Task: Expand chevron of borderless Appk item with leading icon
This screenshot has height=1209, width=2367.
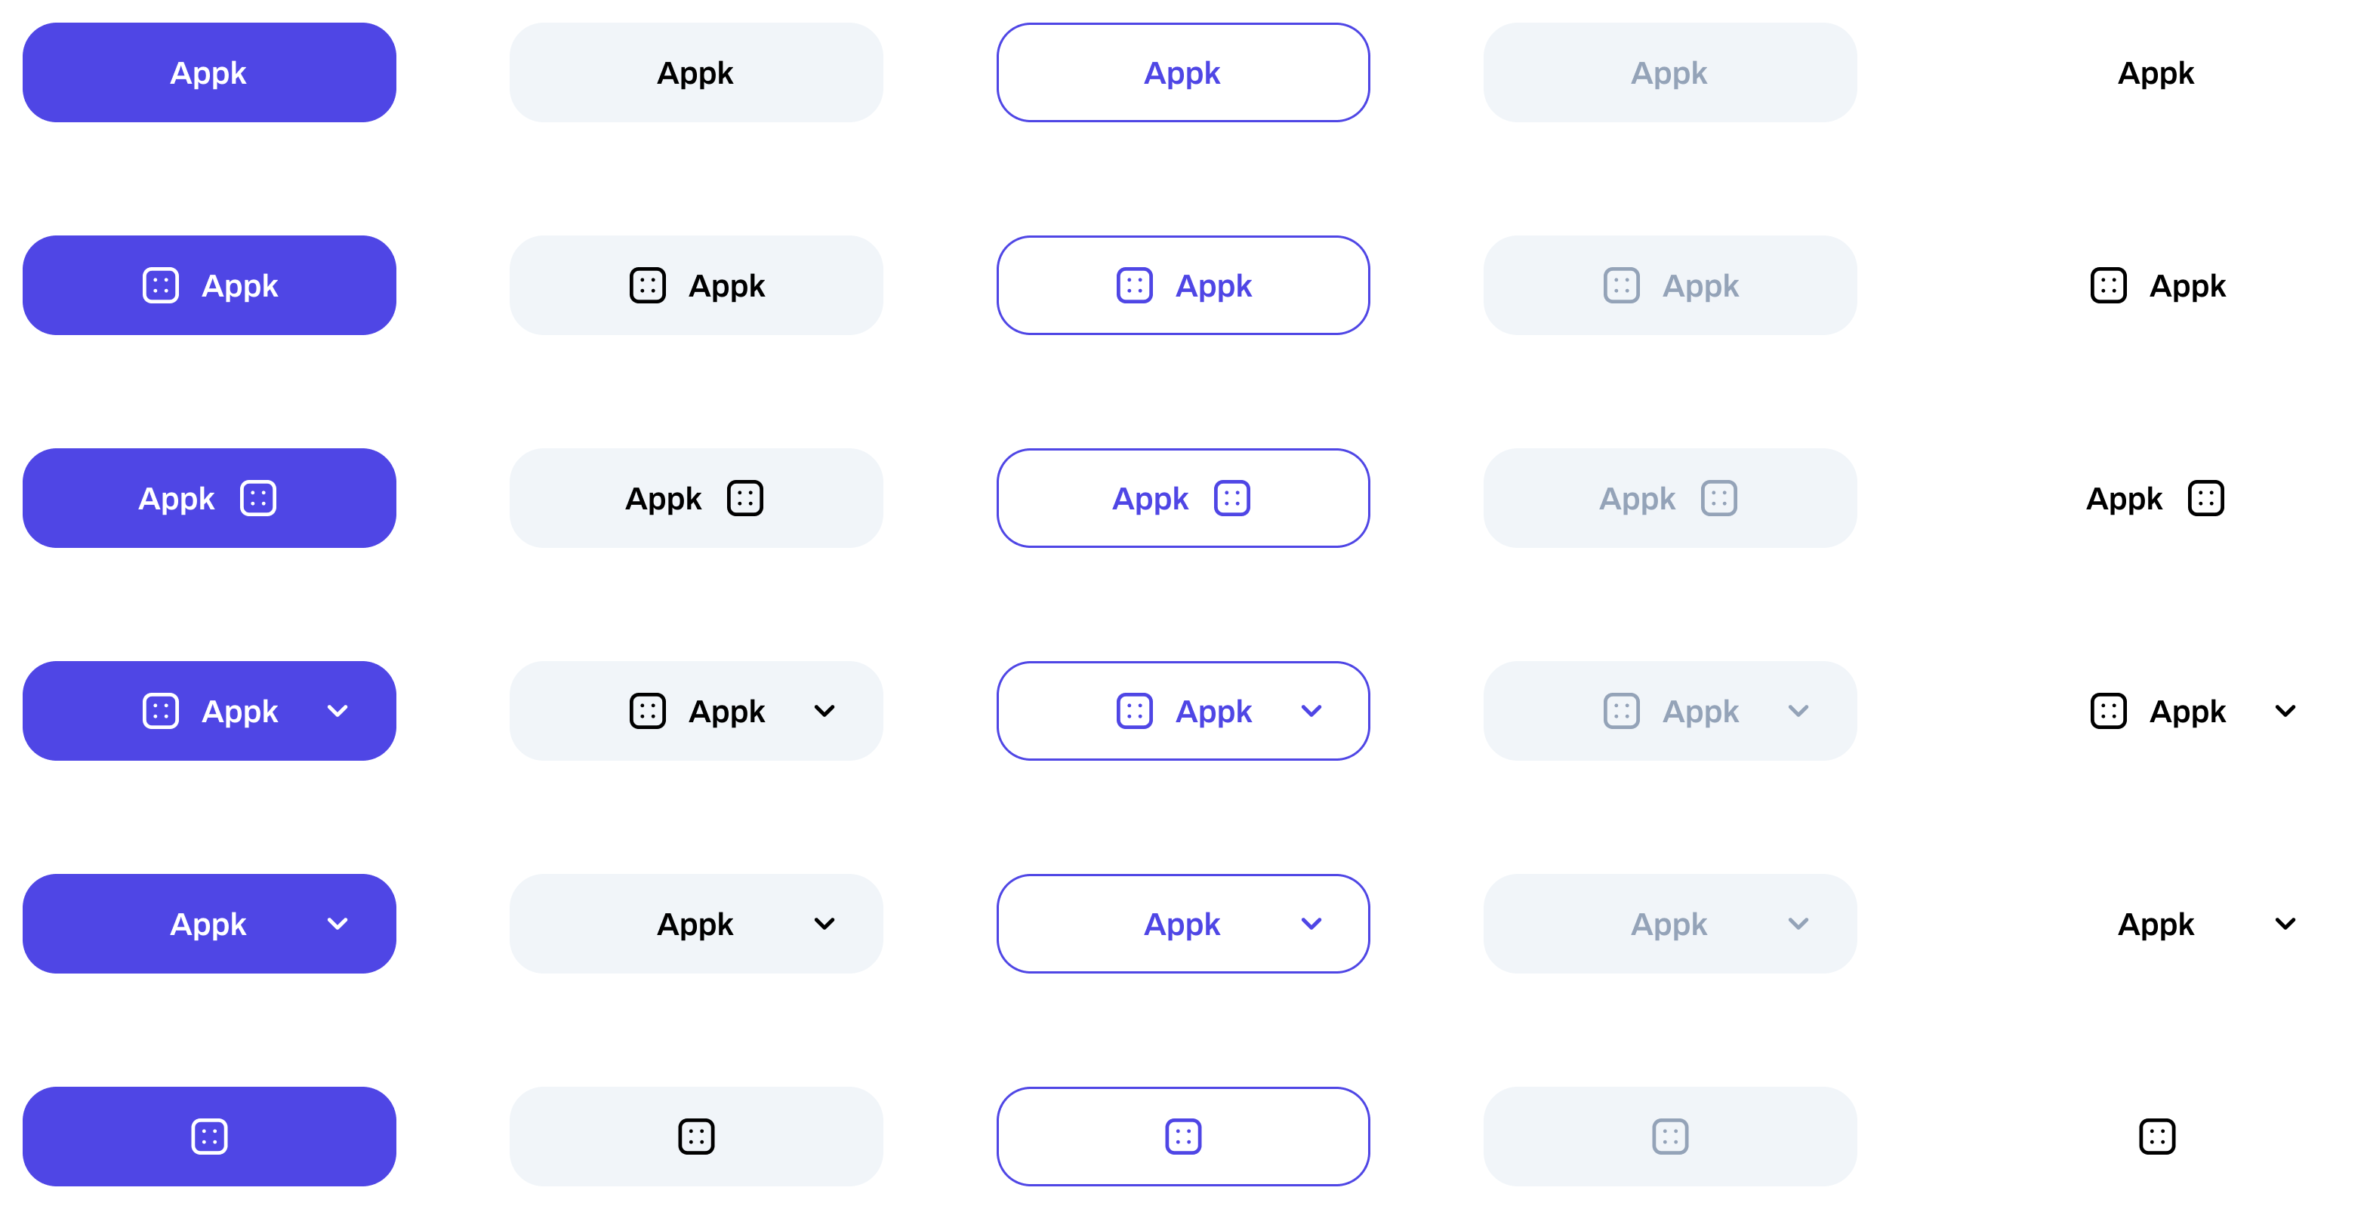Action: tap(2285, 711)
